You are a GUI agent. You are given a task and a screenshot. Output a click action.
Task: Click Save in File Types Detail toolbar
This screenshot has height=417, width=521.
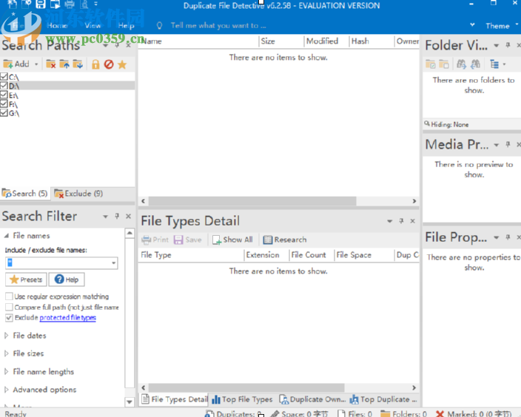188,240
